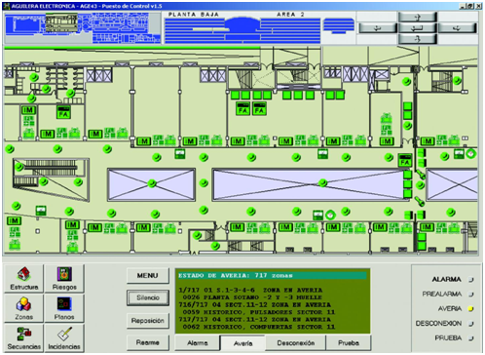Move the plan view down with the arrow button
This screenshot has height=355, width=485.
[418, 39]
